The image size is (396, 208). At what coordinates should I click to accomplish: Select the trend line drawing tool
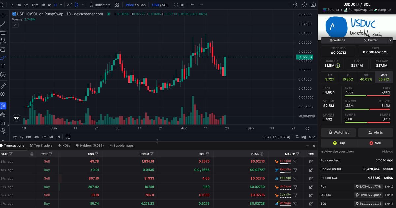(3, 24)
